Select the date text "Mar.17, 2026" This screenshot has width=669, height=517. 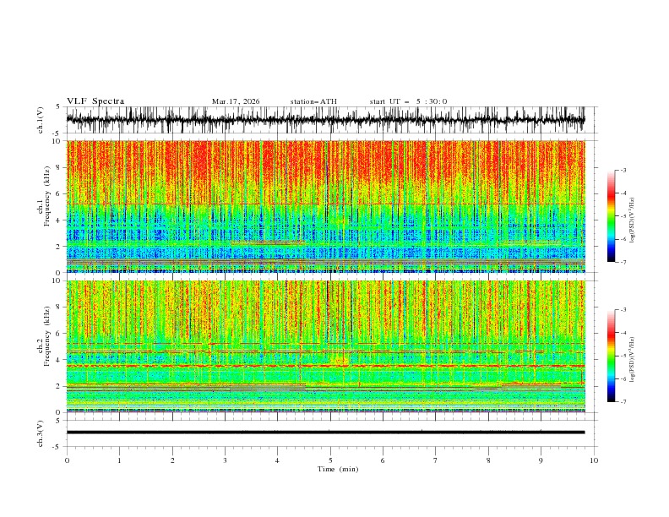tap(236, 101)
